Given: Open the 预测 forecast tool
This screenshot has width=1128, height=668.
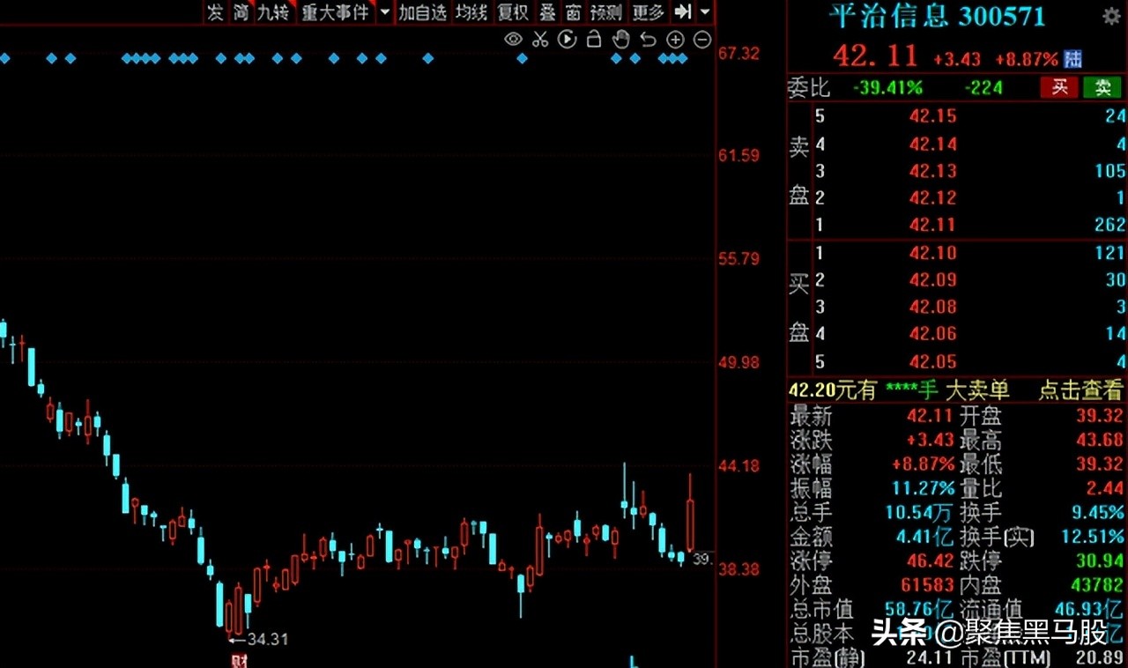Looking at the screenshot, I should tap(606, 11).
